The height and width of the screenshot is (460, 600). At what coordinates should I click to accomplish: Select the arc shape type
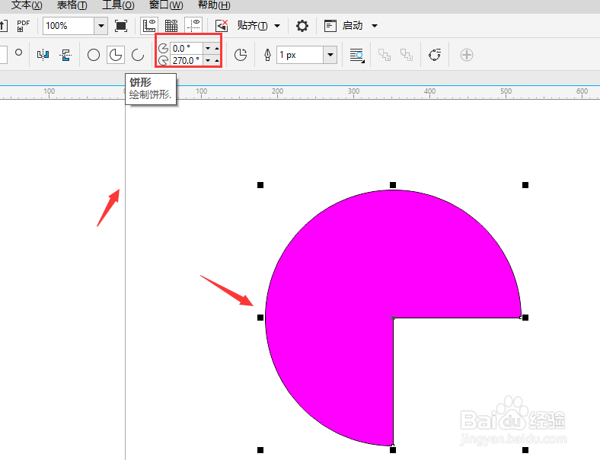pyautogui.click(x=138, y=55)
